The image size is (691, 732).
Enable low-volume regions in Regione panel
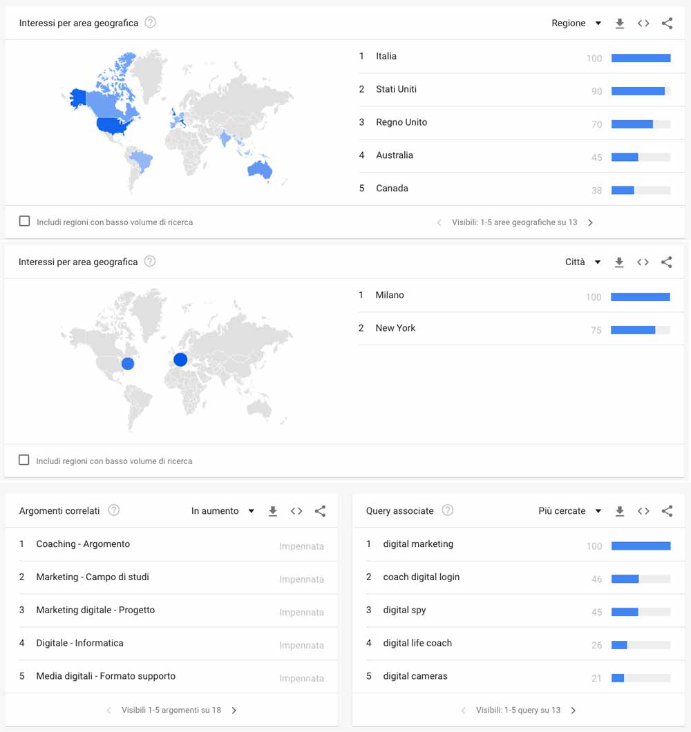click(x=25, y=221)
